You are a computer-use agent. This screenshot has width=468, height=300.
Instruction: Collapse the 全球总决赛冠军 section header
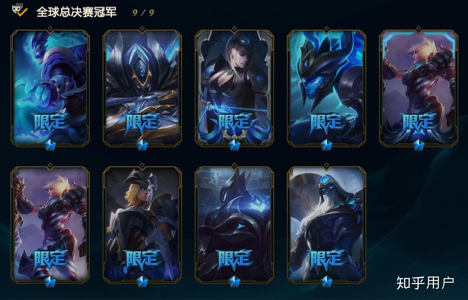76,12
